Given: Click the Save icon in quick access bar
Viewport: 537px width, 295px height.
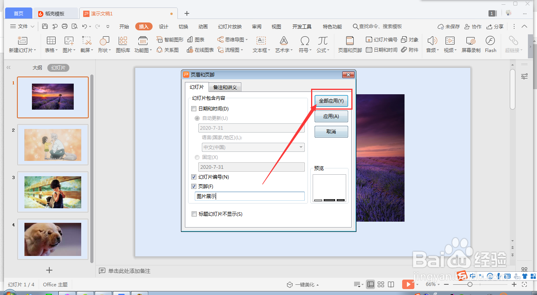Looking at the screenshot, I should [x=45, y=26].
